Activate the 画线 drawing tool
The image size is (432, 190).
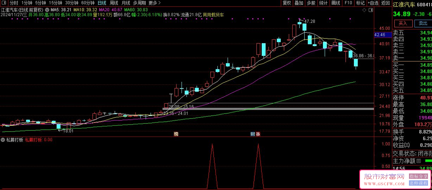coord(336,3)
